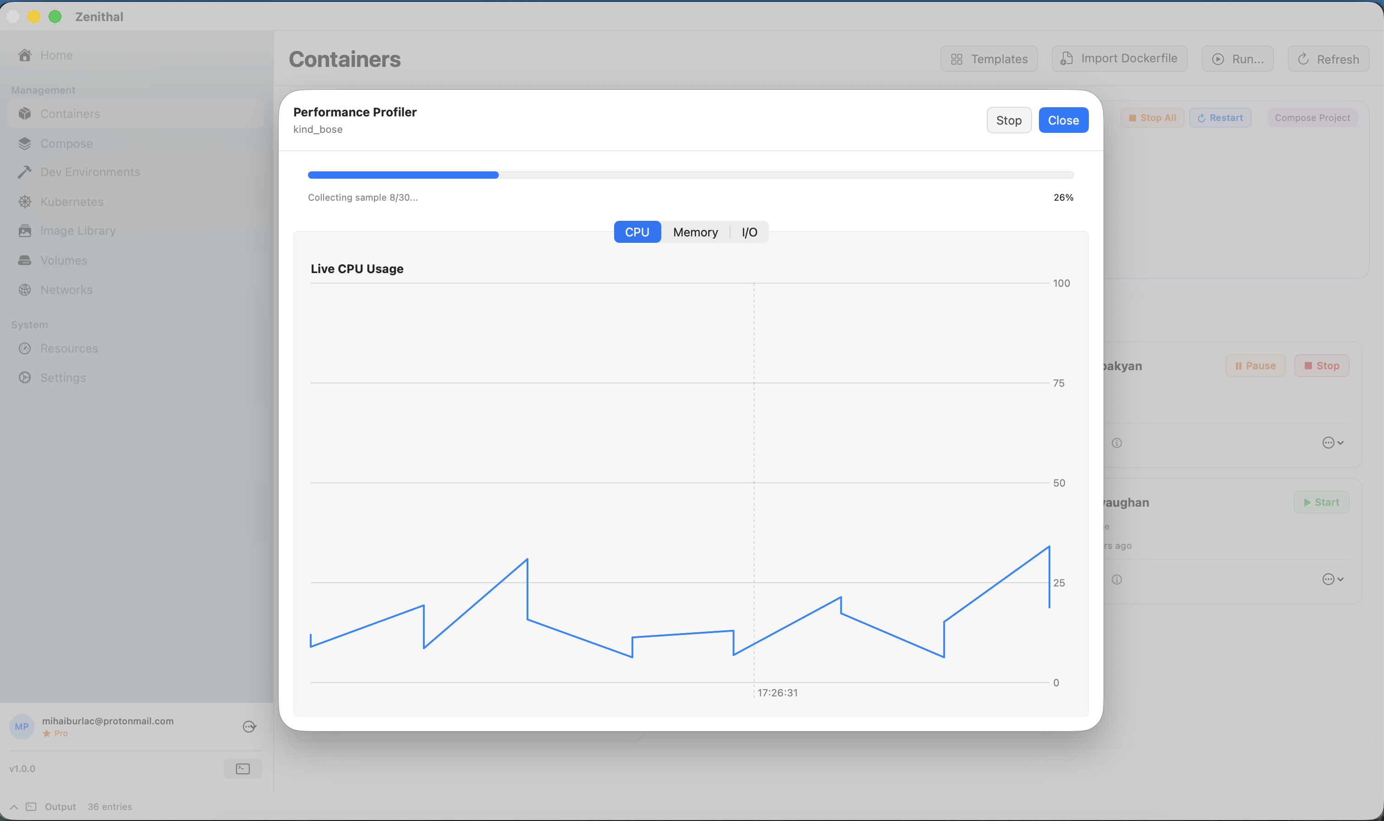Screen dimensions: 1384x821
Task: Switch profiler chart to I/O
Action: [749, 232]
